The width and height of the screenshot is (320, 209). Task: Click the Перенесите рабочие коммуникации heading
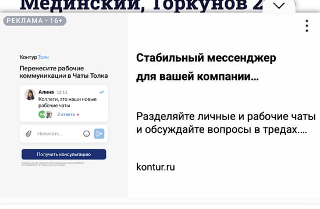[x=63, y=72]
